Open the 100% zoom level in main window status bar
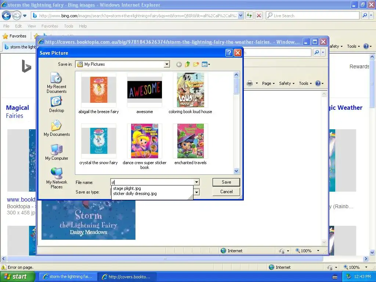Image resolution: width=376 pixels, height=282 pixels. point(355,267)
